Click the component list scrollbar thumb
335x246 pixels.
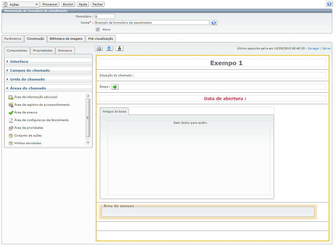(x=88, y=118)
